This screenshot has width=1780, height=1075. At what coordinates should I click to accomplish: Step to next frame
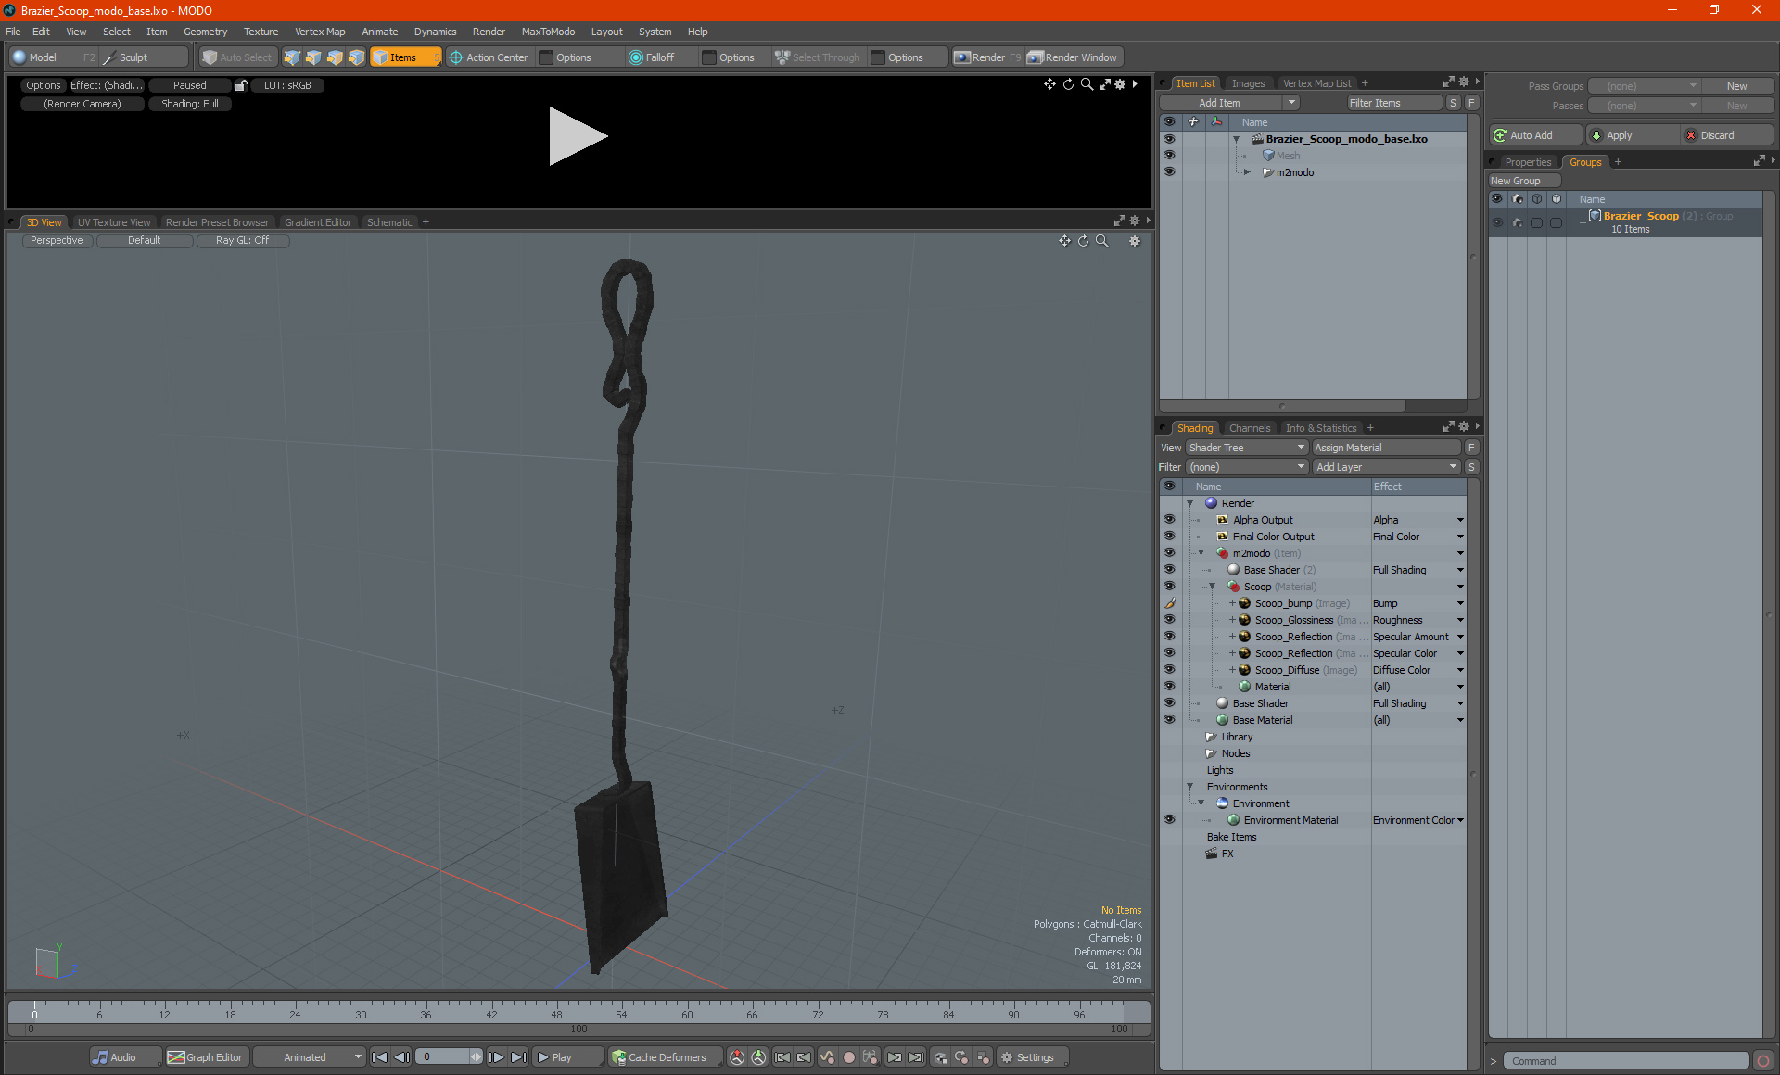tap(497, 1057)
